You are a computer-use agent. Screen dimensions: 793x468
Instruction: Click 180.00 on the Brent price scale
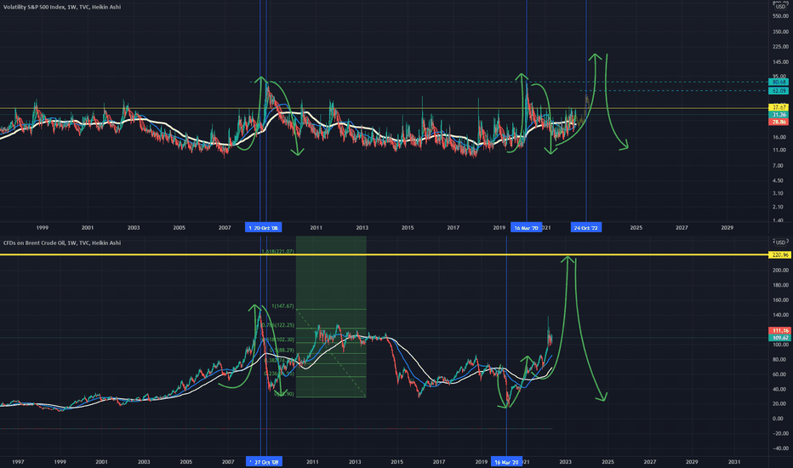780,285
